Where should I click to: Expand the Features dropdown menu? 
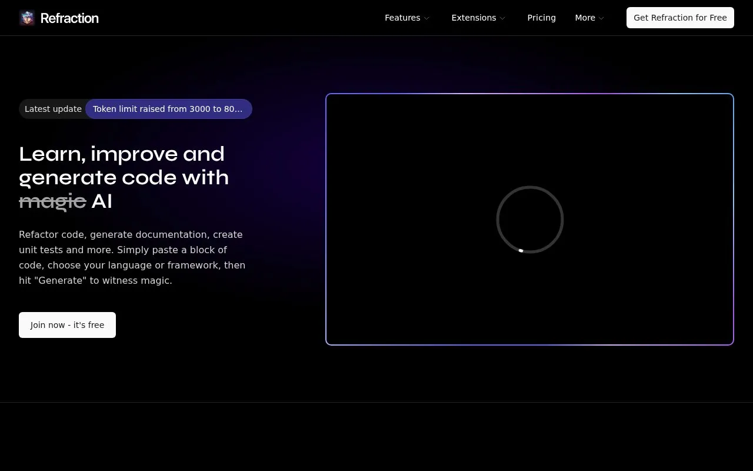click(x=407, y=18)
